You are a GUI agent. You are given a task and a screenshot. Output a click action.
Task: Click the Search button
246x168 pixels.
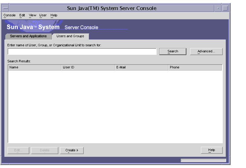tap(173, 51)
